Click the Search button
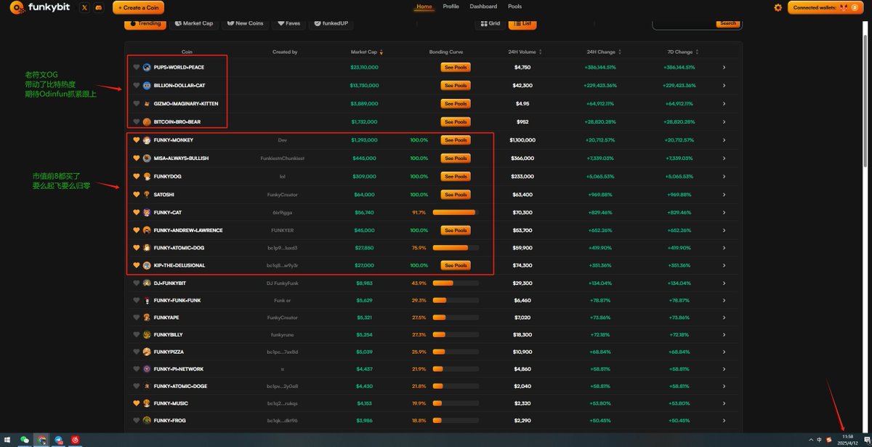This screenshot has width=872, height=447. pos(728,23)
